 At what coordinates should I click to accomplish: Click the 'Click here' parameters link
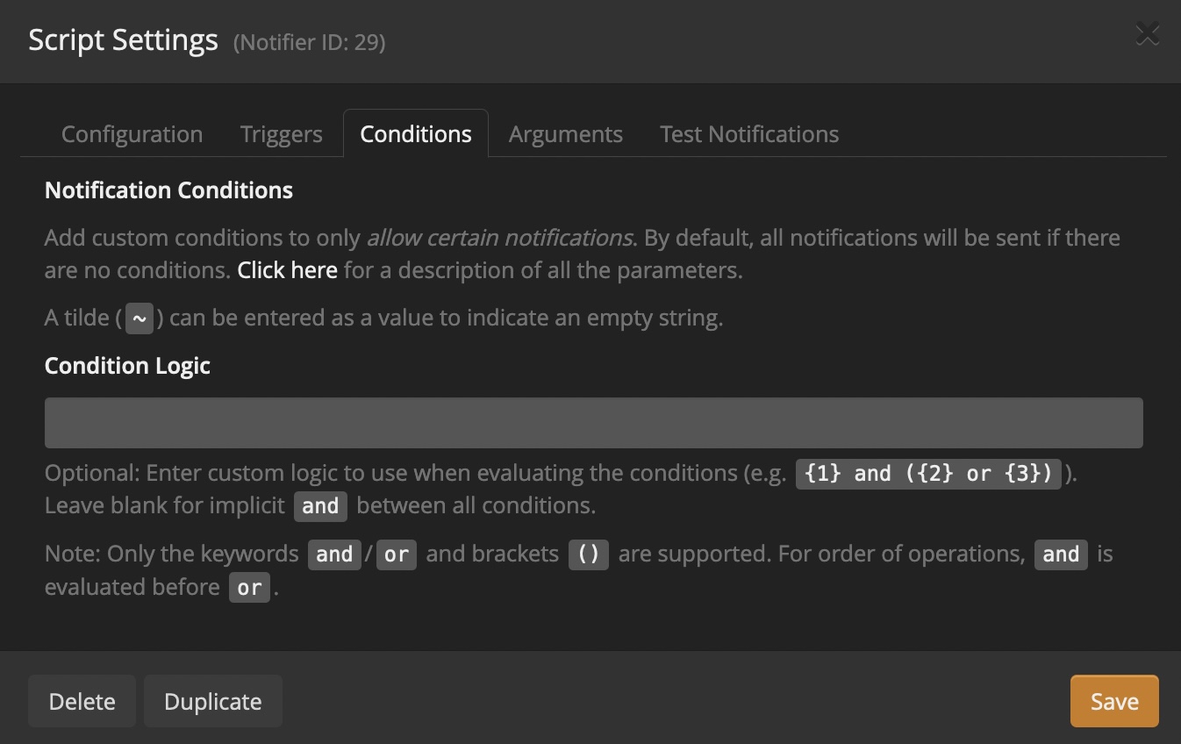point(287,269)
